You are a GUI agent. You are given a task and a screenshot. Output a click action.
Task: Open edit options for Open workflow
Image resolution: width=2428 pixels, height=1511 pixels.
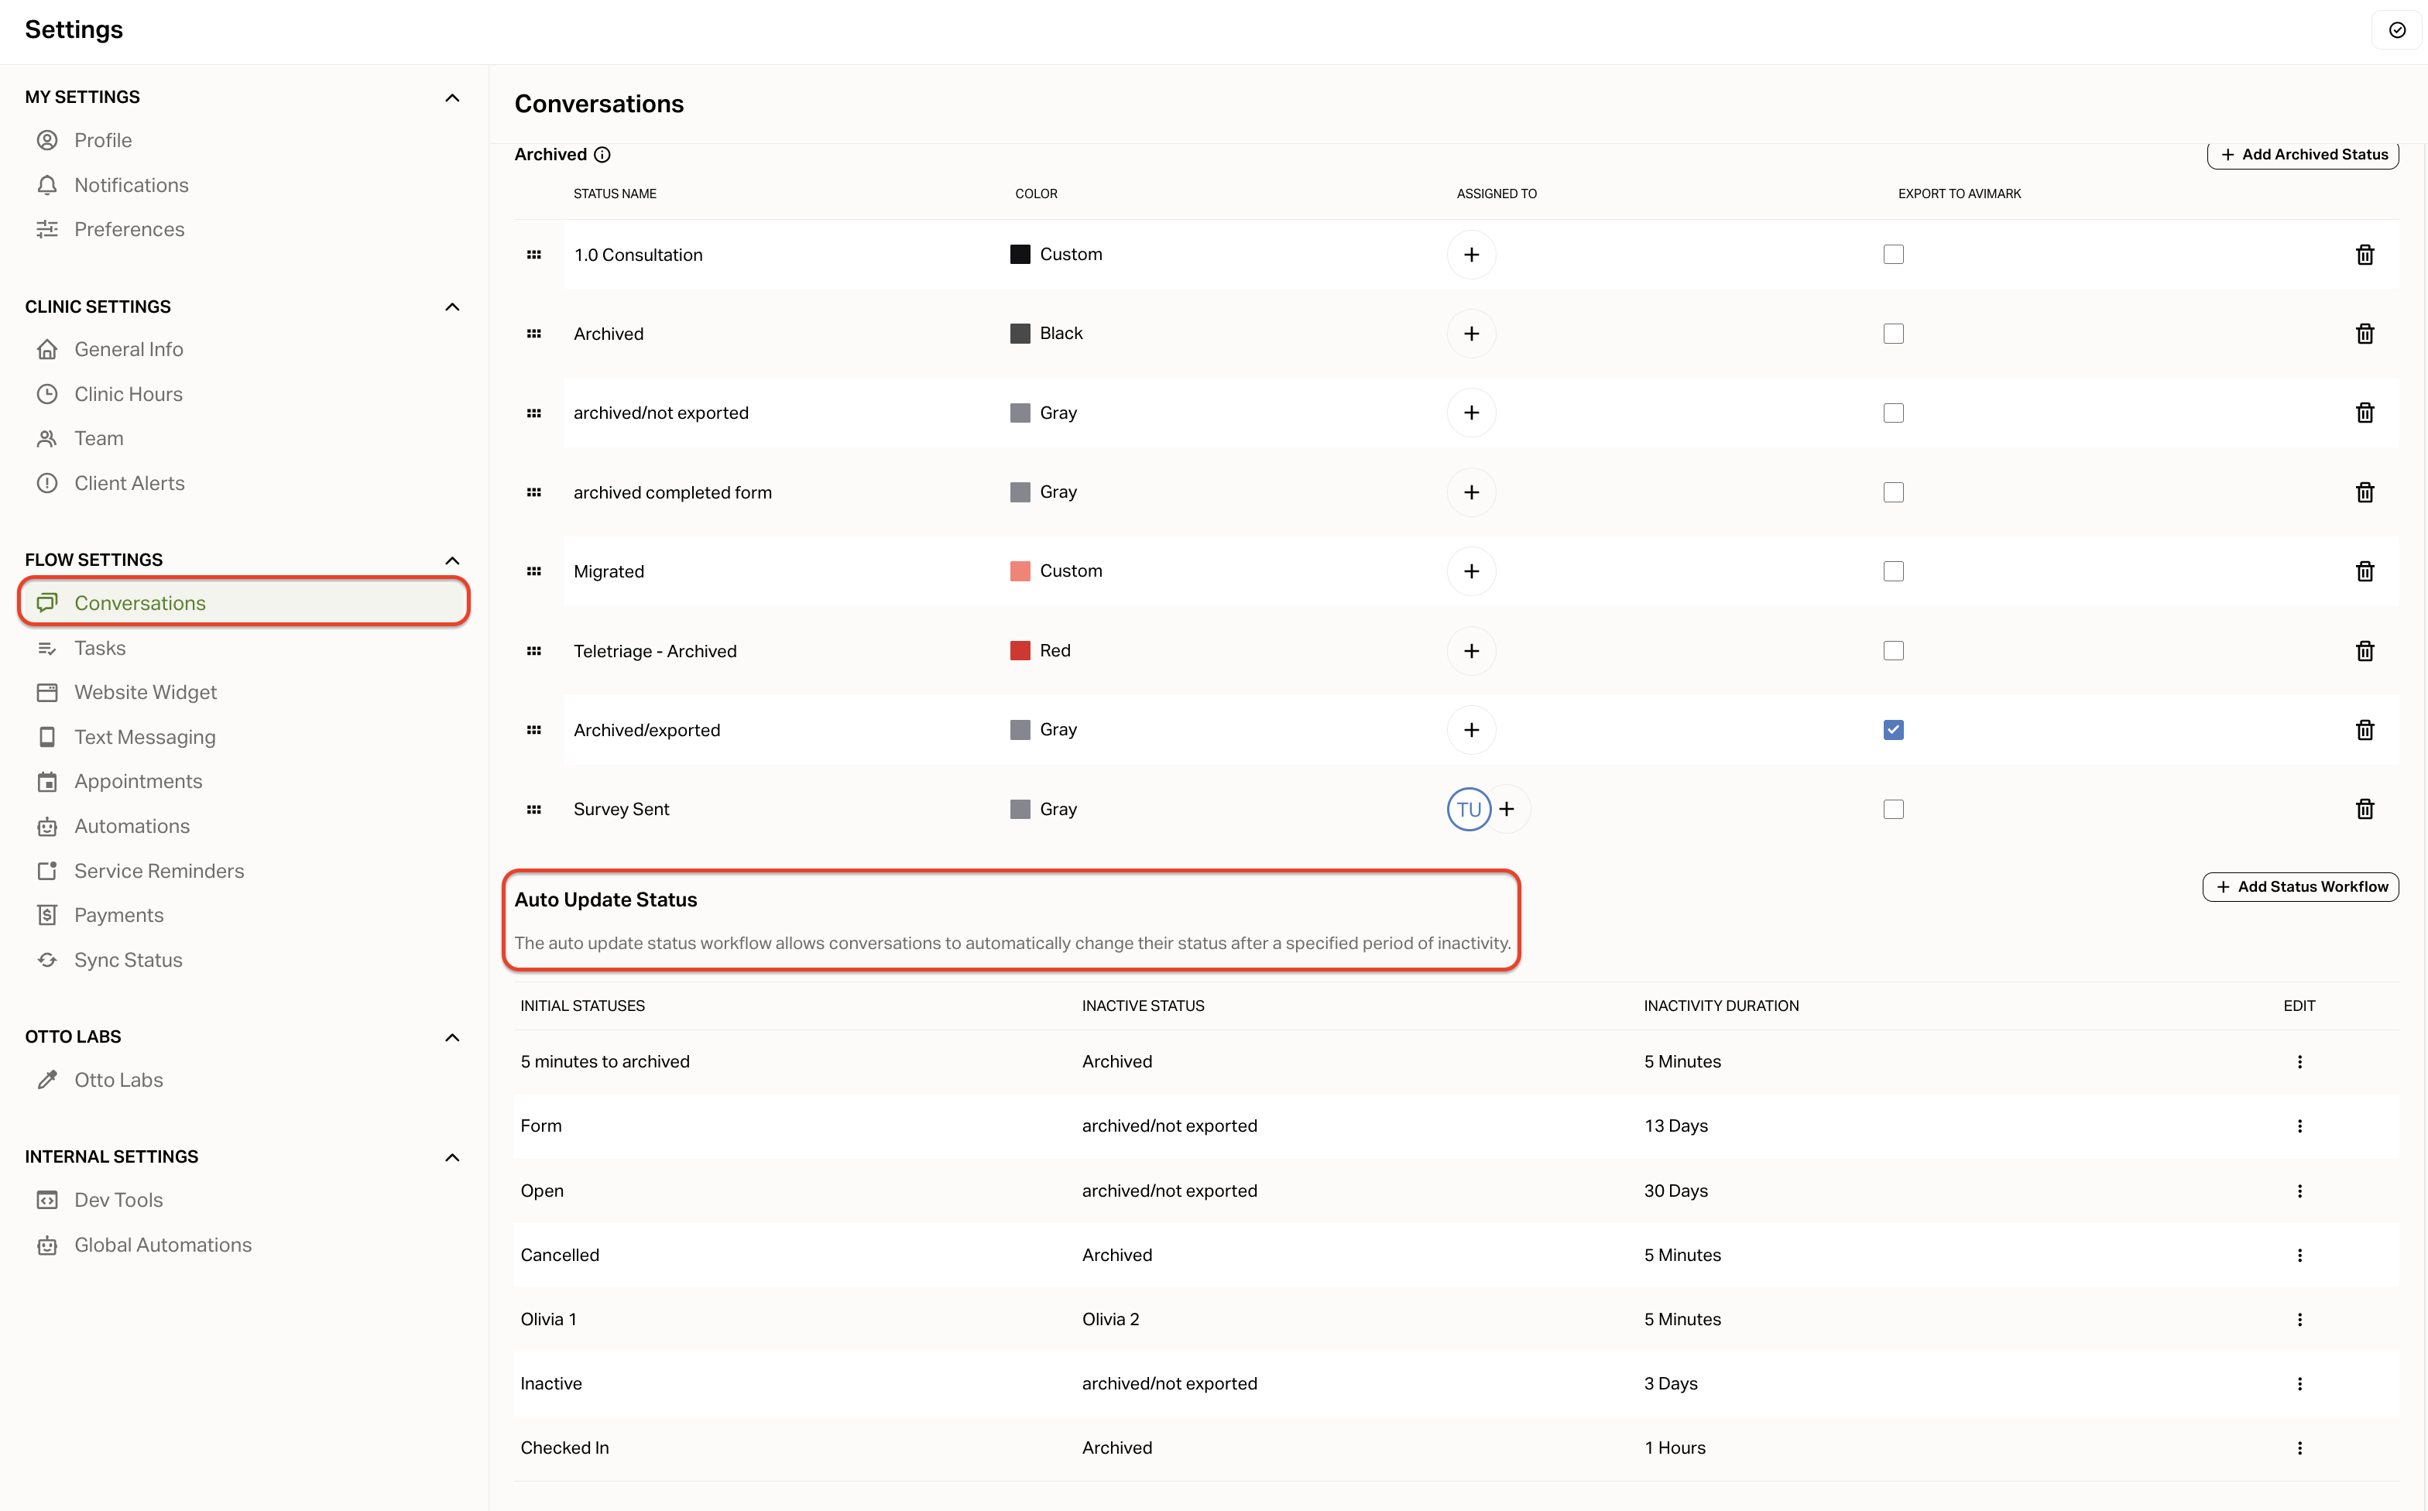pos(2299,1191)
